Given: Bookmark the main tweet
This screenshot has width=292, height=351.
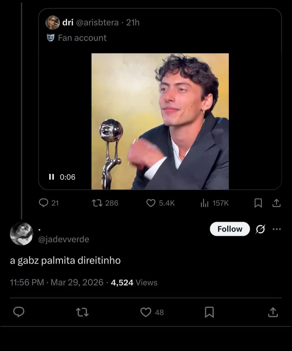Looking at the screenshot, I should (210, 312).
